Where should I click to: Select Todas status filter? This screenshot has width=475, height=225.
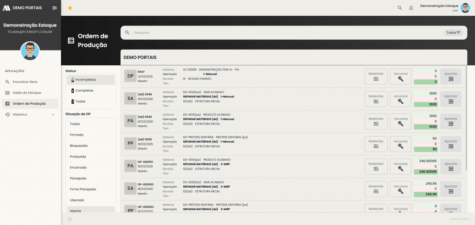(91, 101)
